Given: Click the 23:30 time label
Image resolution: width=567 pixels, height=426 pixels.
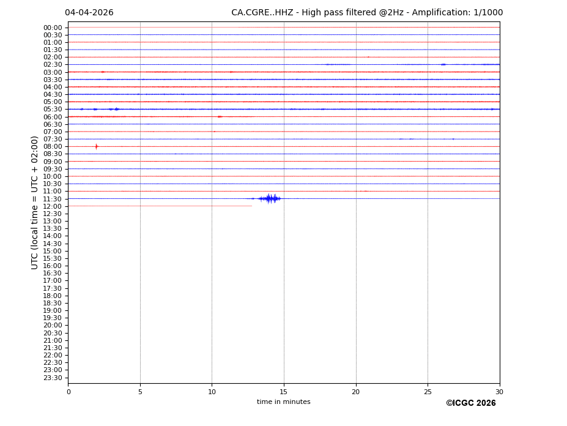Looking at the screenshot, I should (x=53, y=378).
